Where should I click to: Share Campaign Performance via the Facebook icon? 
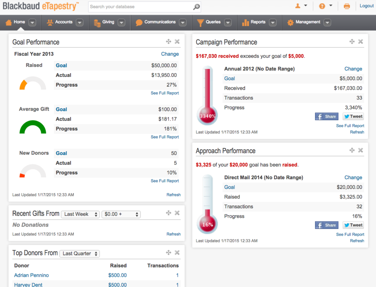pyautogui.click(x=326, y=116)
